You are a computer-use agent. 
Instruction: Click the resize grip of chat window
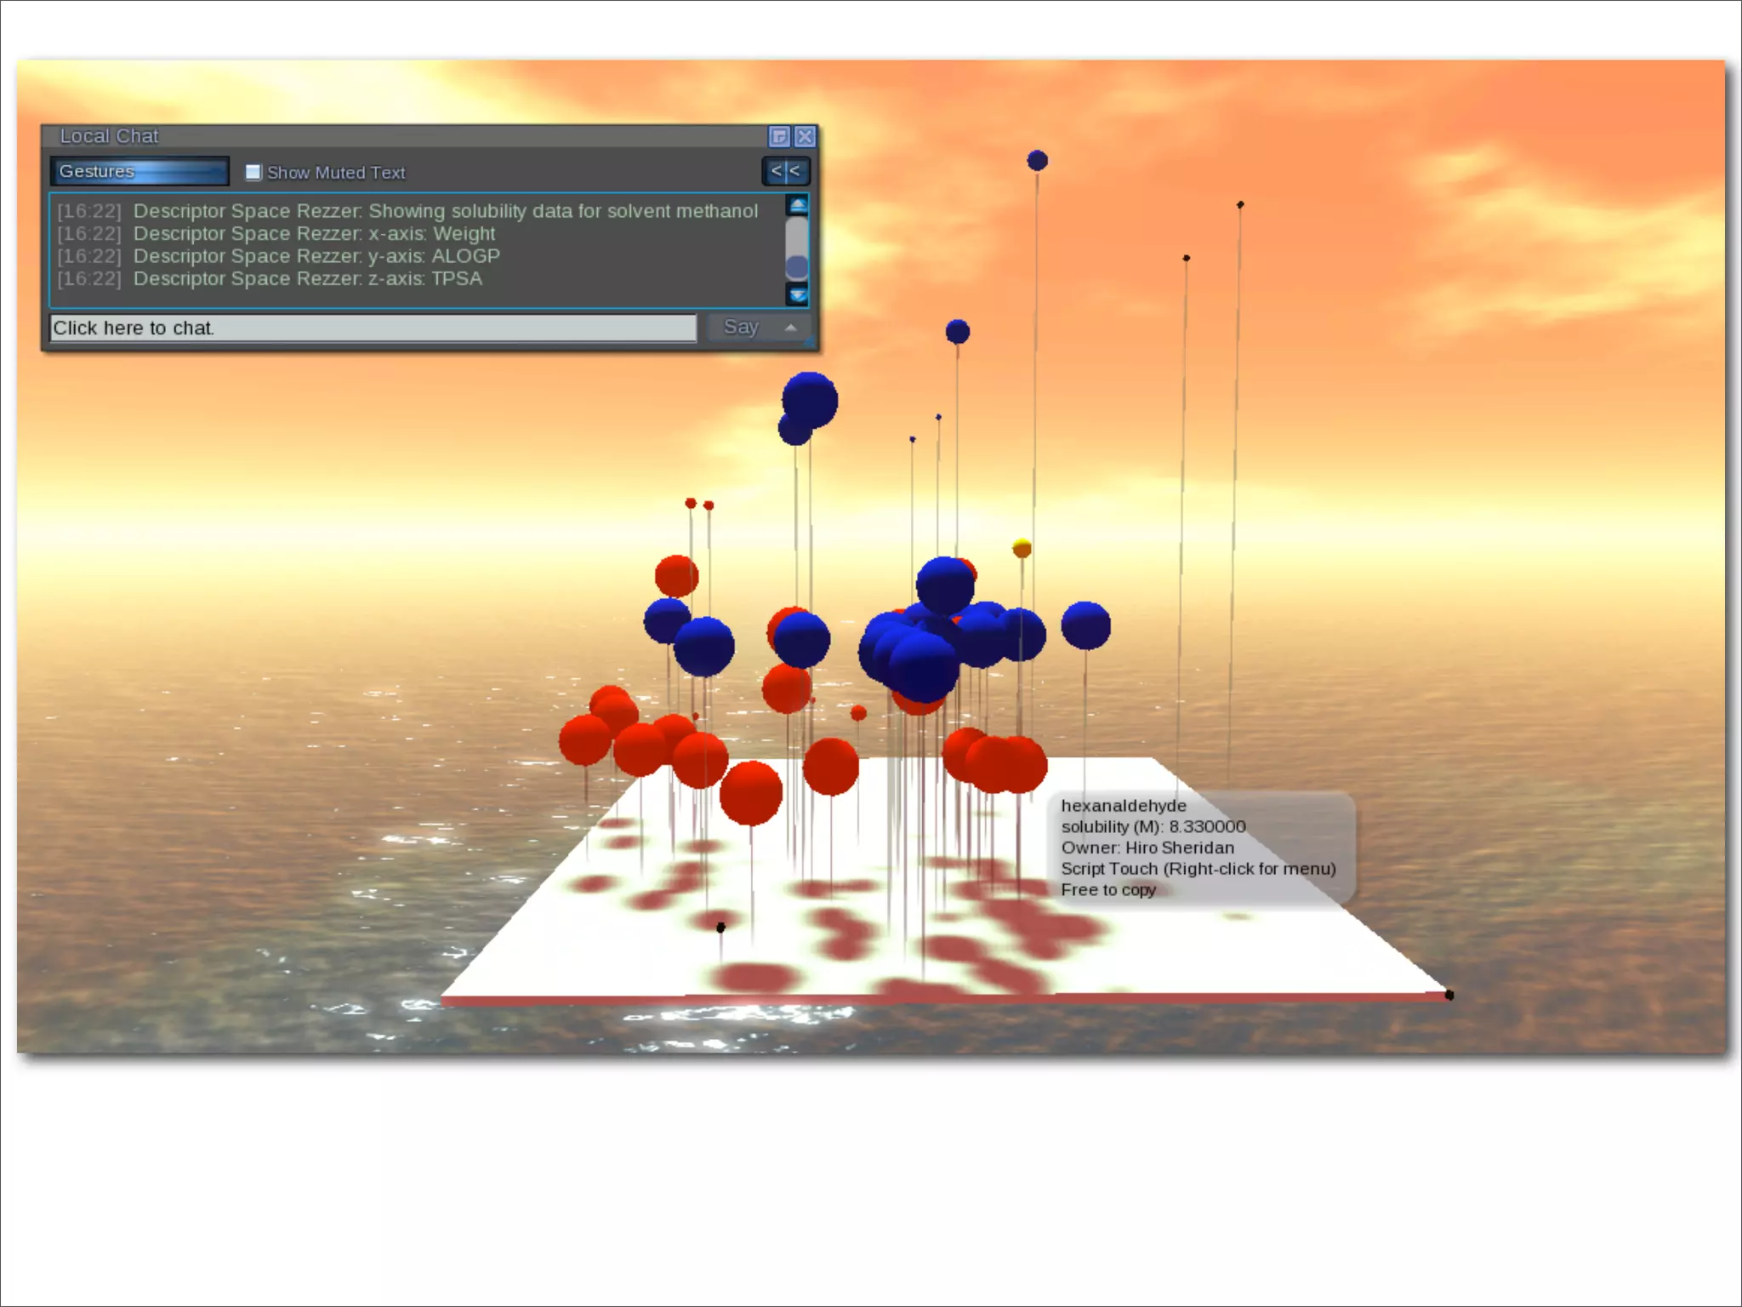tap(811, 344)
